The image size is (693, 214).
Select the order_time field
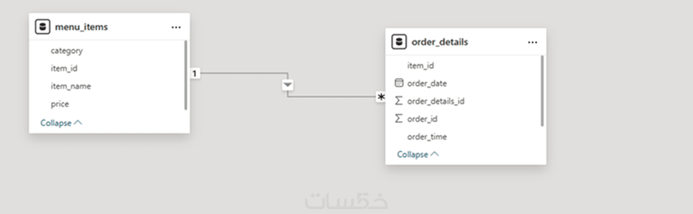pos(427,137)
